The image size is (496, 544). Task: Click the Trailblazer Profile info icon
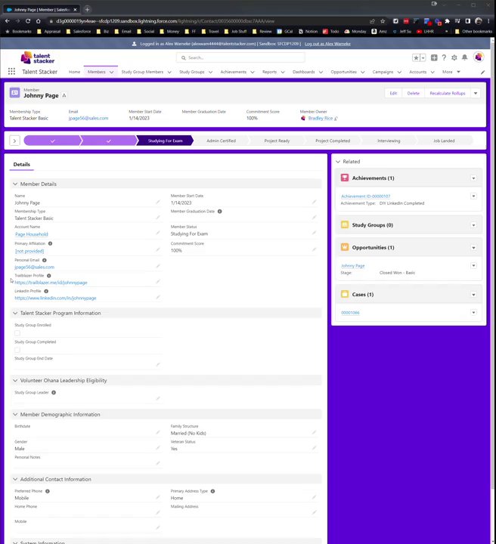[x=49, y=276]
